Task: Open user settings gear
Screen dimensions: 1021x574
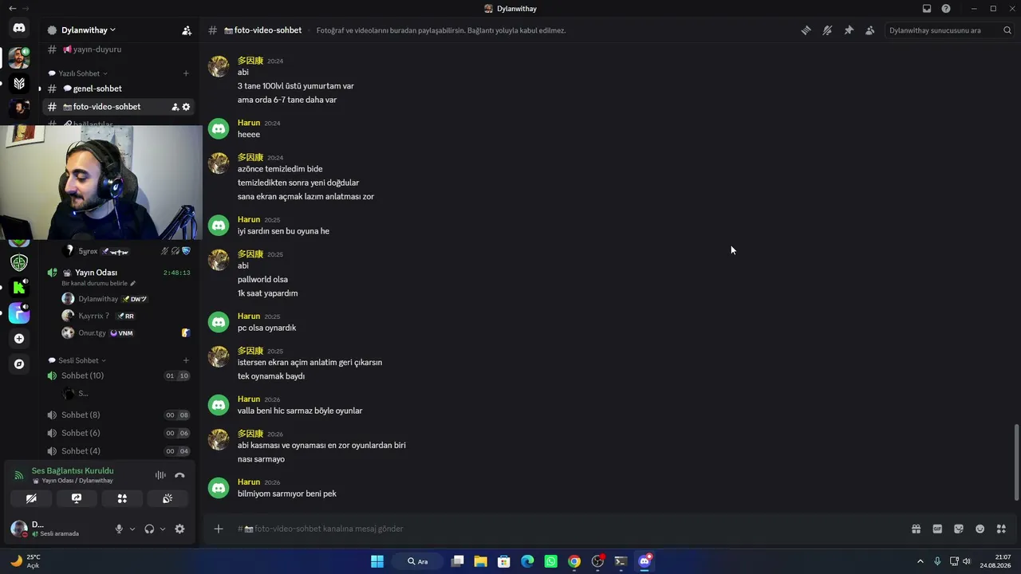Action: pos(179,529)
